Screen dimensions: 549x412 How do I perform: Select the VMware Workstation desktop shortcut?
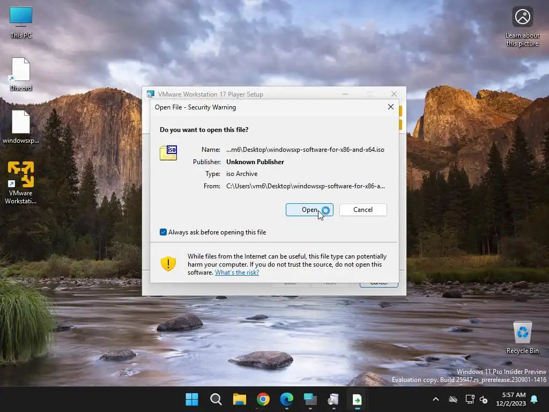21,182
